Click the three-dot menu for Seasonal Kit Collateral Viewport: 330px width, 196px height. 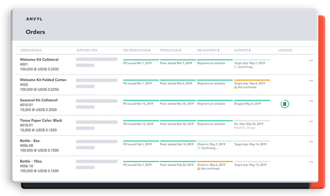[x=311, y=101]
